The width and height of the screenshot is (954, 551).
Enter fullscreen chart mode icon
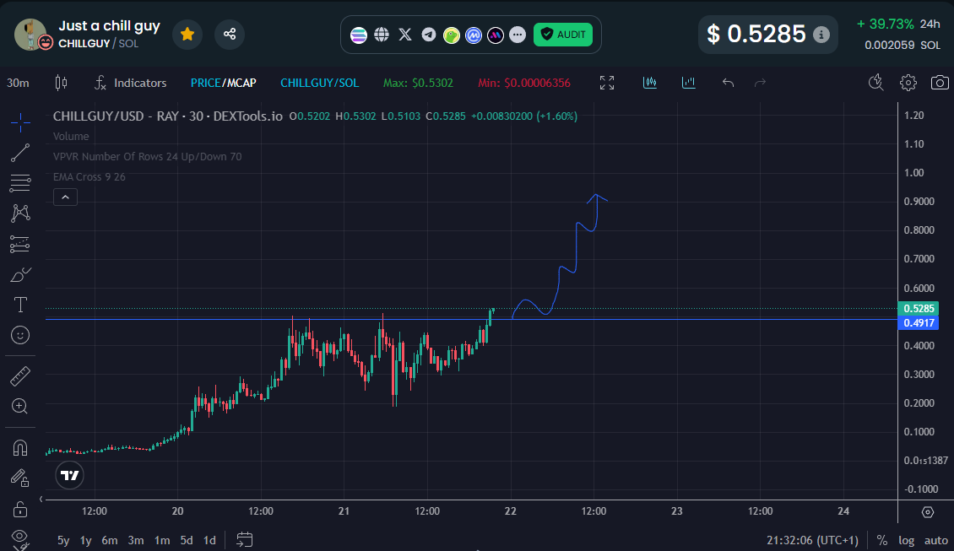[x=607, y=83]
